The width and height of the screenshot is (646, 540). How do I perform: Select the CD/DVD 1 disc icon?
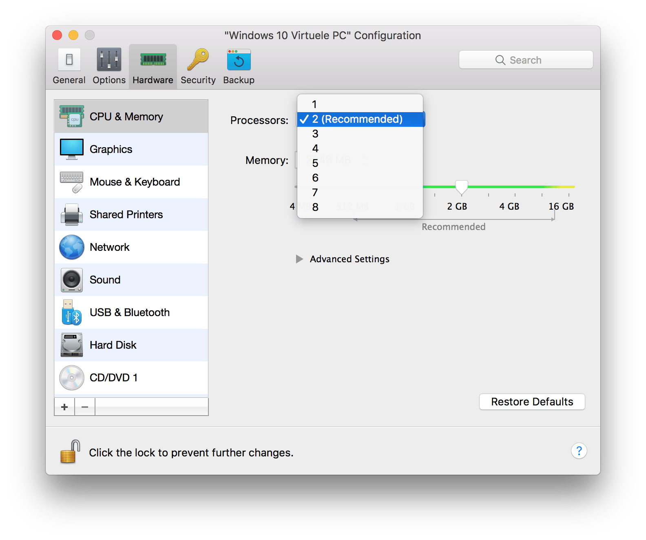72,378
